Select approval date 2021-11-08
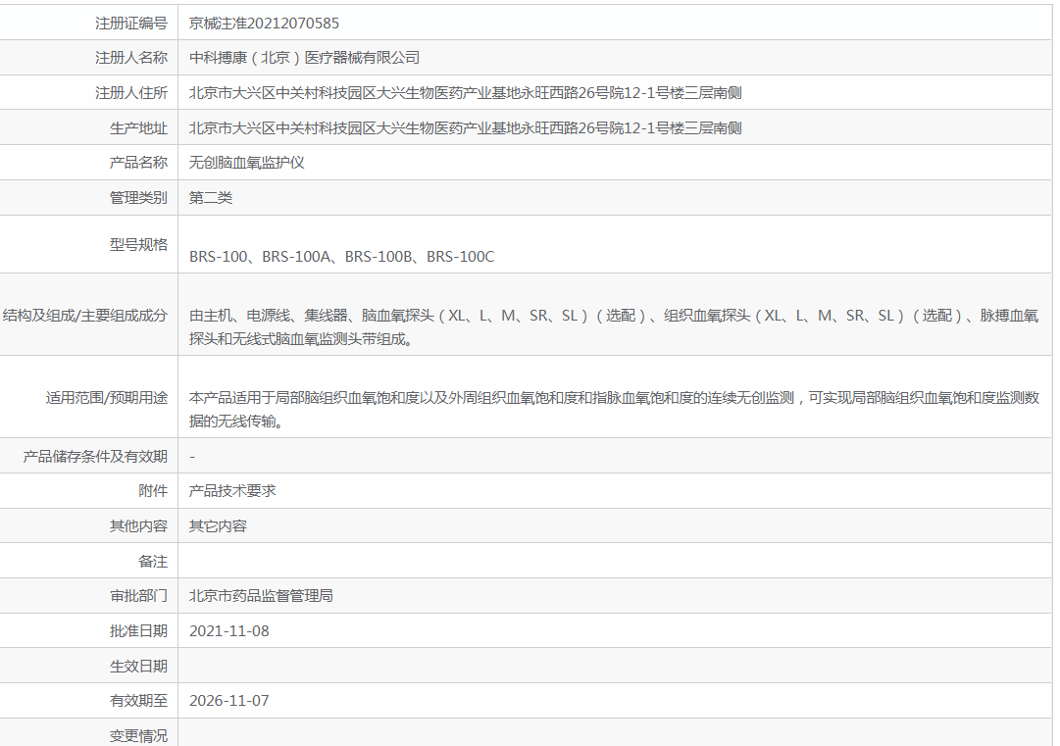Viewport: 1060px width, 746px height. [229, 631]
